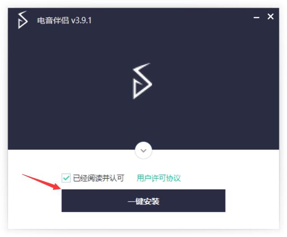Click the X icon at top right
Image resolution: width=287 pixels, height=237 pixels.
271,16
